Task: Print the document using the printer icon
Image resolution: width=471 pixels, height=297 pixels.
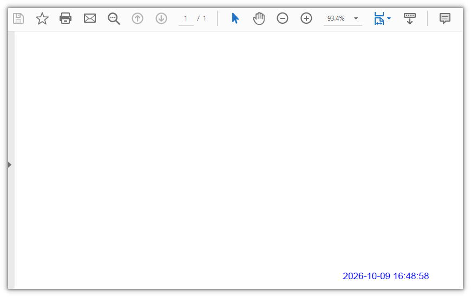Action: 66,18
